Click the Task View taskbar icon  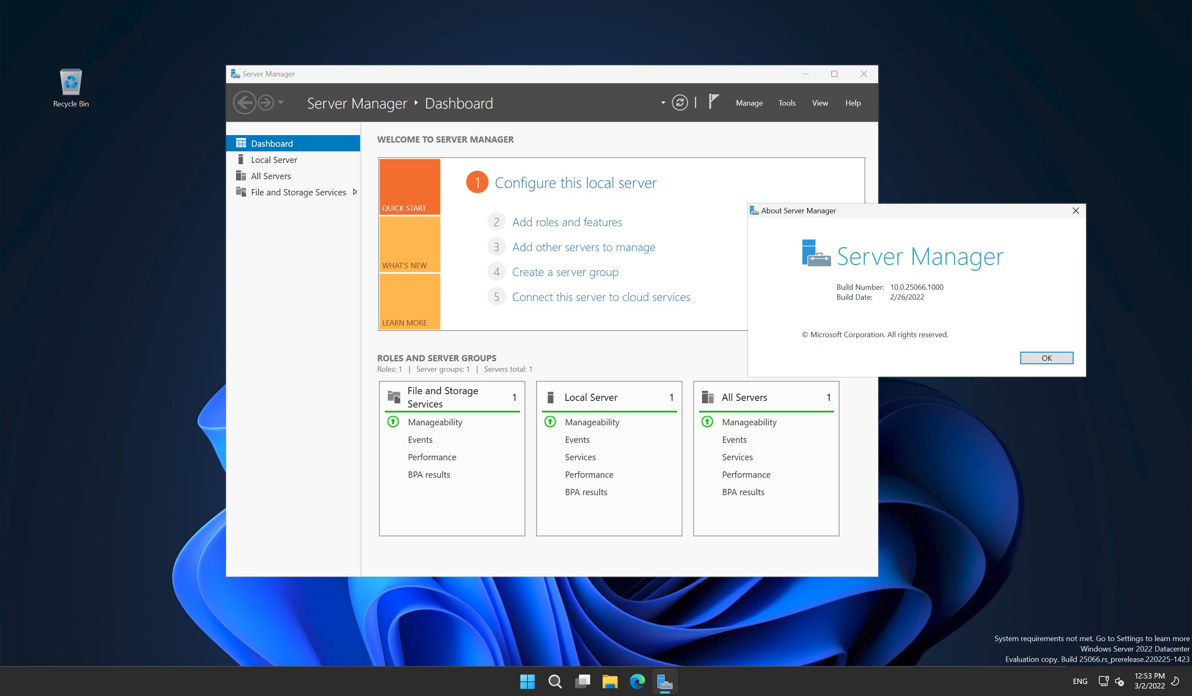click(582, 681)
